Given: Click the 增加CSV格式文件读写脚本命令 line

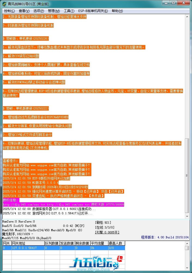Looking at the screenshot, I should 28,135.
